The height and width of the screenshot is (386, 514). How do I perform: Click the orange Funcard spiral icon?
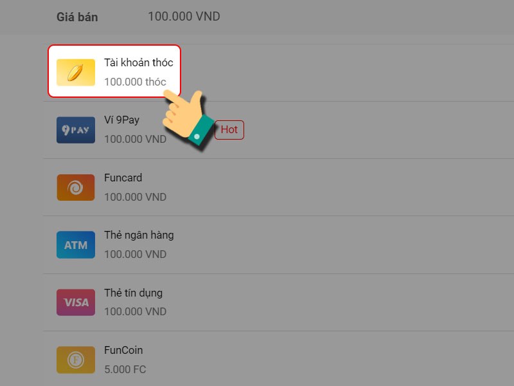pos(76,187)
